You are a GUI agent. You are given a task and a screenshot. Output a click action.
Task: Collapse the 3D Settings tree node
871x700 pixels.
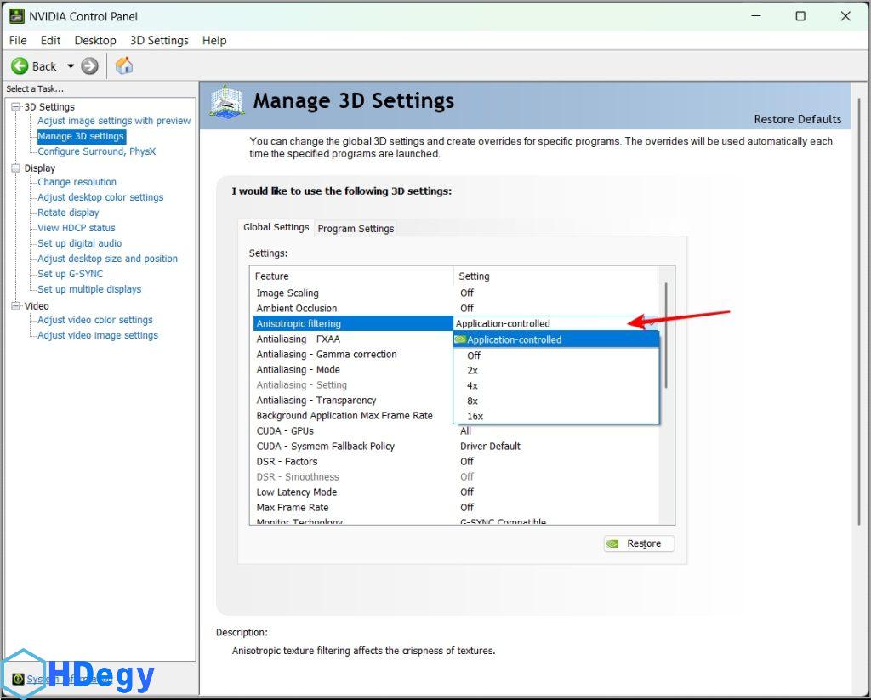(15, 107)
